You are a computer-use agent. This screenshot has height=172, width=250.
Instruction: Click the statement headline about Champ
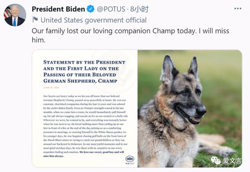click(x=84, y=72)
